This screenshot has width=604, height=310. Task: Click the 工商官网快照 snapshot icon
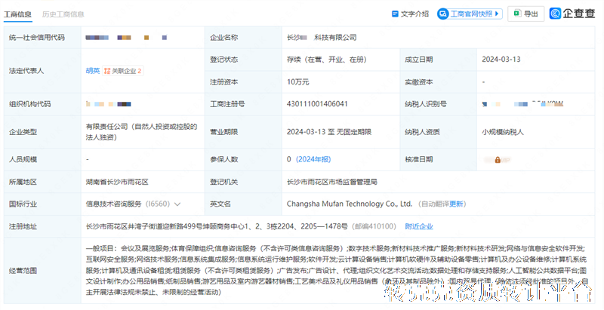coord(443,14)
